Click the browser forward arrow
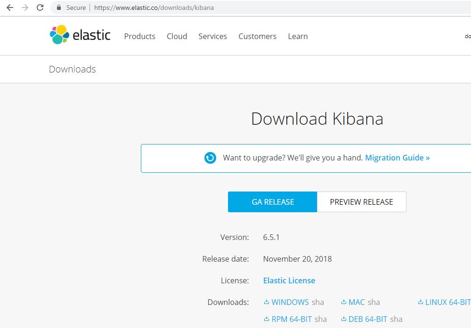Viewport: 471px width, 328px height. 25,8
